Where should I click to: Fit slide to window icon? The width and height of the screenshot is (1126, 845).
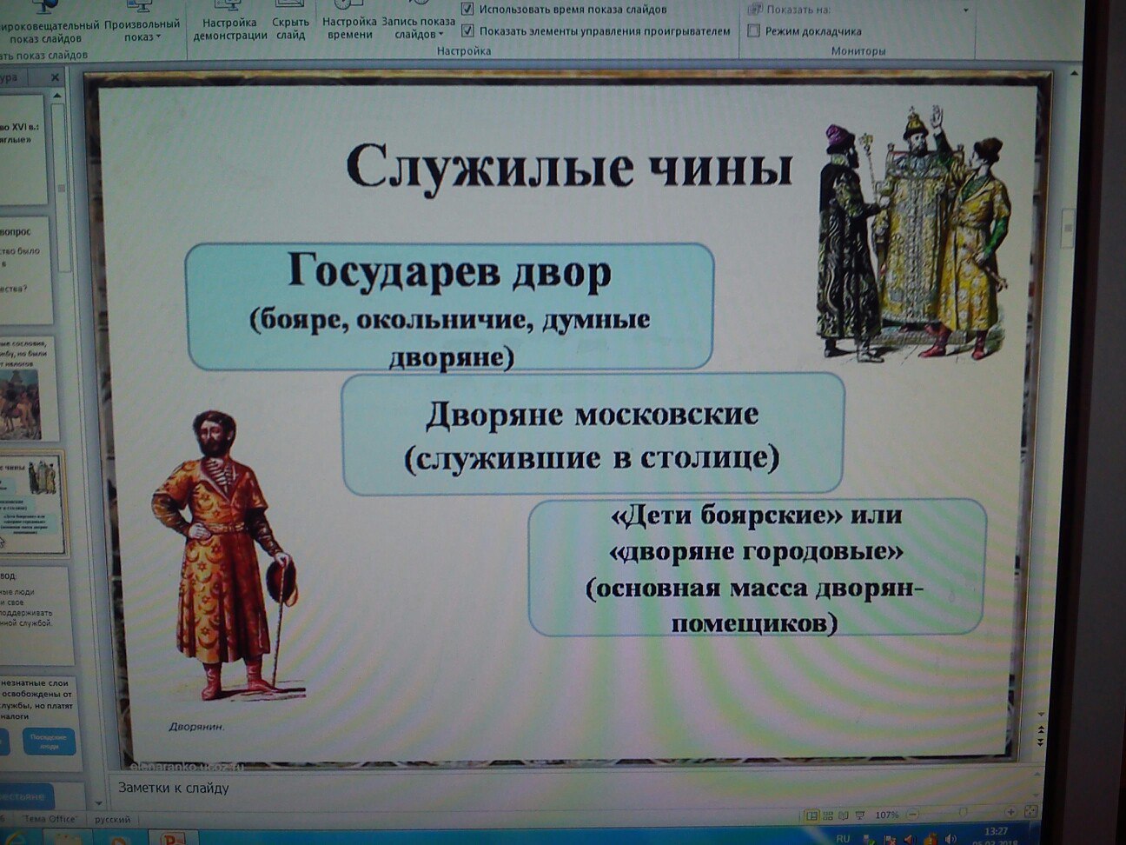[x=1031, y=813]
